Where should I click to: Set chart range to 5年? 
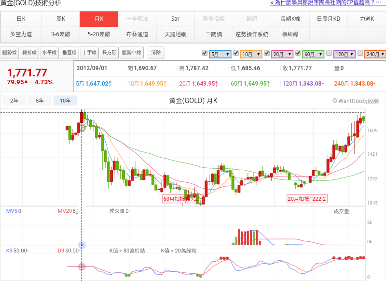point(40,101)
